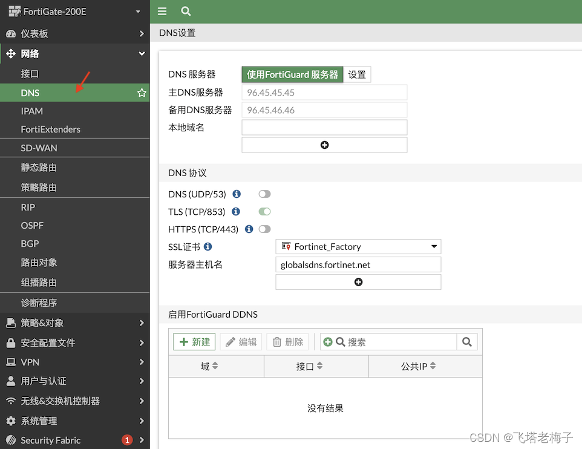Click the VPN monitor icon
This screenshot has height=449, width=582.
click(11, 362)
